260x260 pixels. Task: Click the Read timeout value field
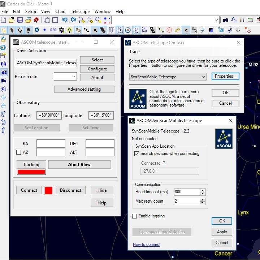(186, 192)
